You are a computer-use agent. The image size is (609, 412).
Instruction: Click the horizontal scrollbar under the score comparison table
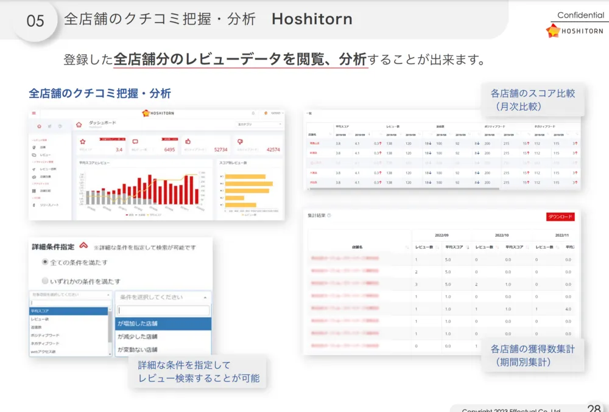pyautogui.click(x=404, y=189)
